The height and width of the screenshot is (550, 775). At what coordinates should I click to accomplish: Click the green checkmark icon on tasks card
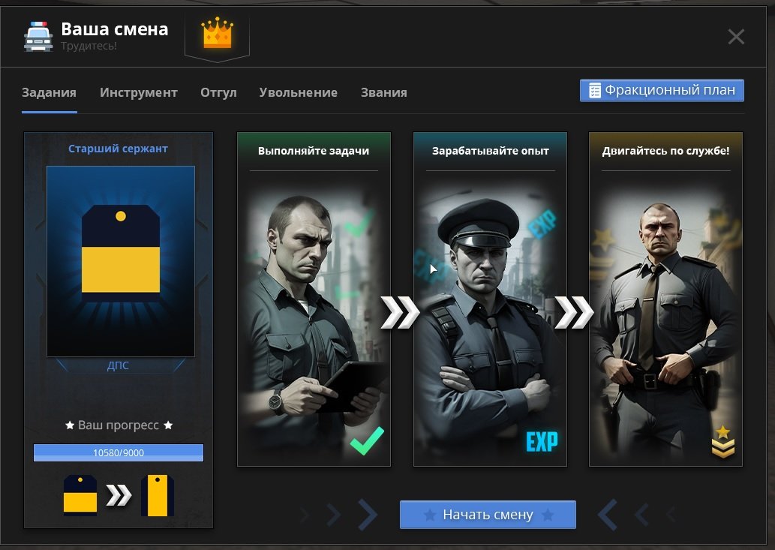(x=367, y=440)
